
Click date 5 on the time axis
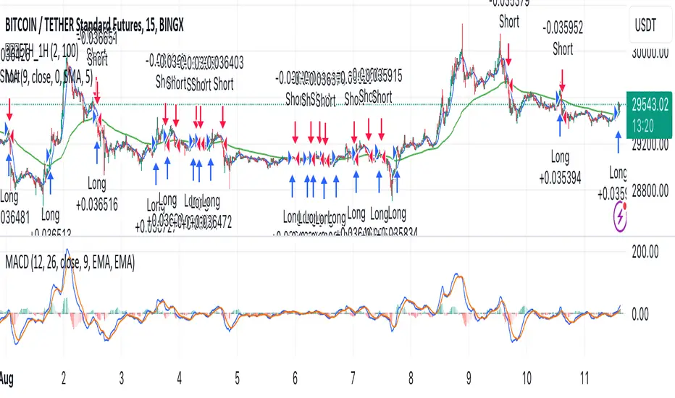coord(238,378)
